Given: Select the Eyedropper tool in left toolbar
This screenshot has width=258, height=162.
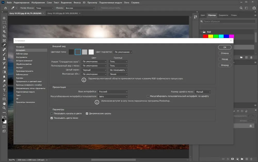Looking at the screenshot, I should [4, 45].
